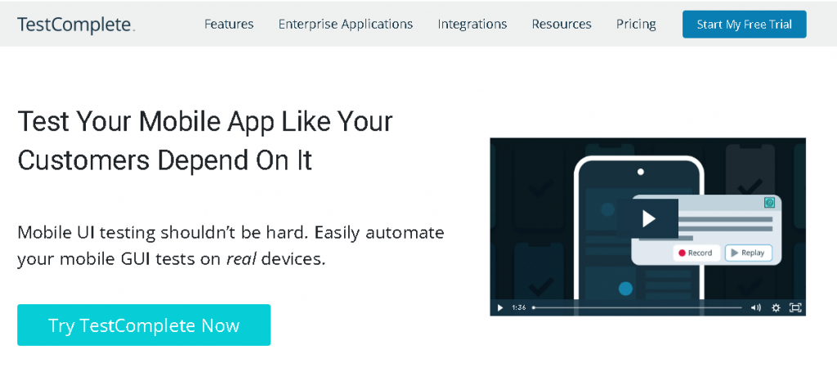Play the video with the center play button
This screenshot has height=386, width=837.
tap(647, 218)
